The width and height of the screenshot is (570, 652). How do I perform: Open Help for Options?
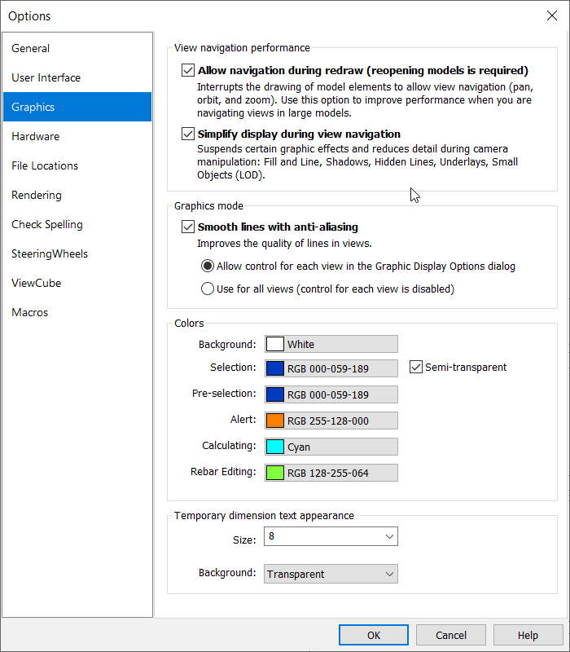pyautogui.click(x=528, y=635)
